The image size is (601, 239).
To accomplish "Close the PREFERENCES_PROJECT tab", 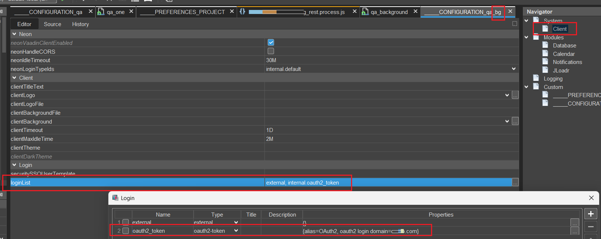I will 232,11.
